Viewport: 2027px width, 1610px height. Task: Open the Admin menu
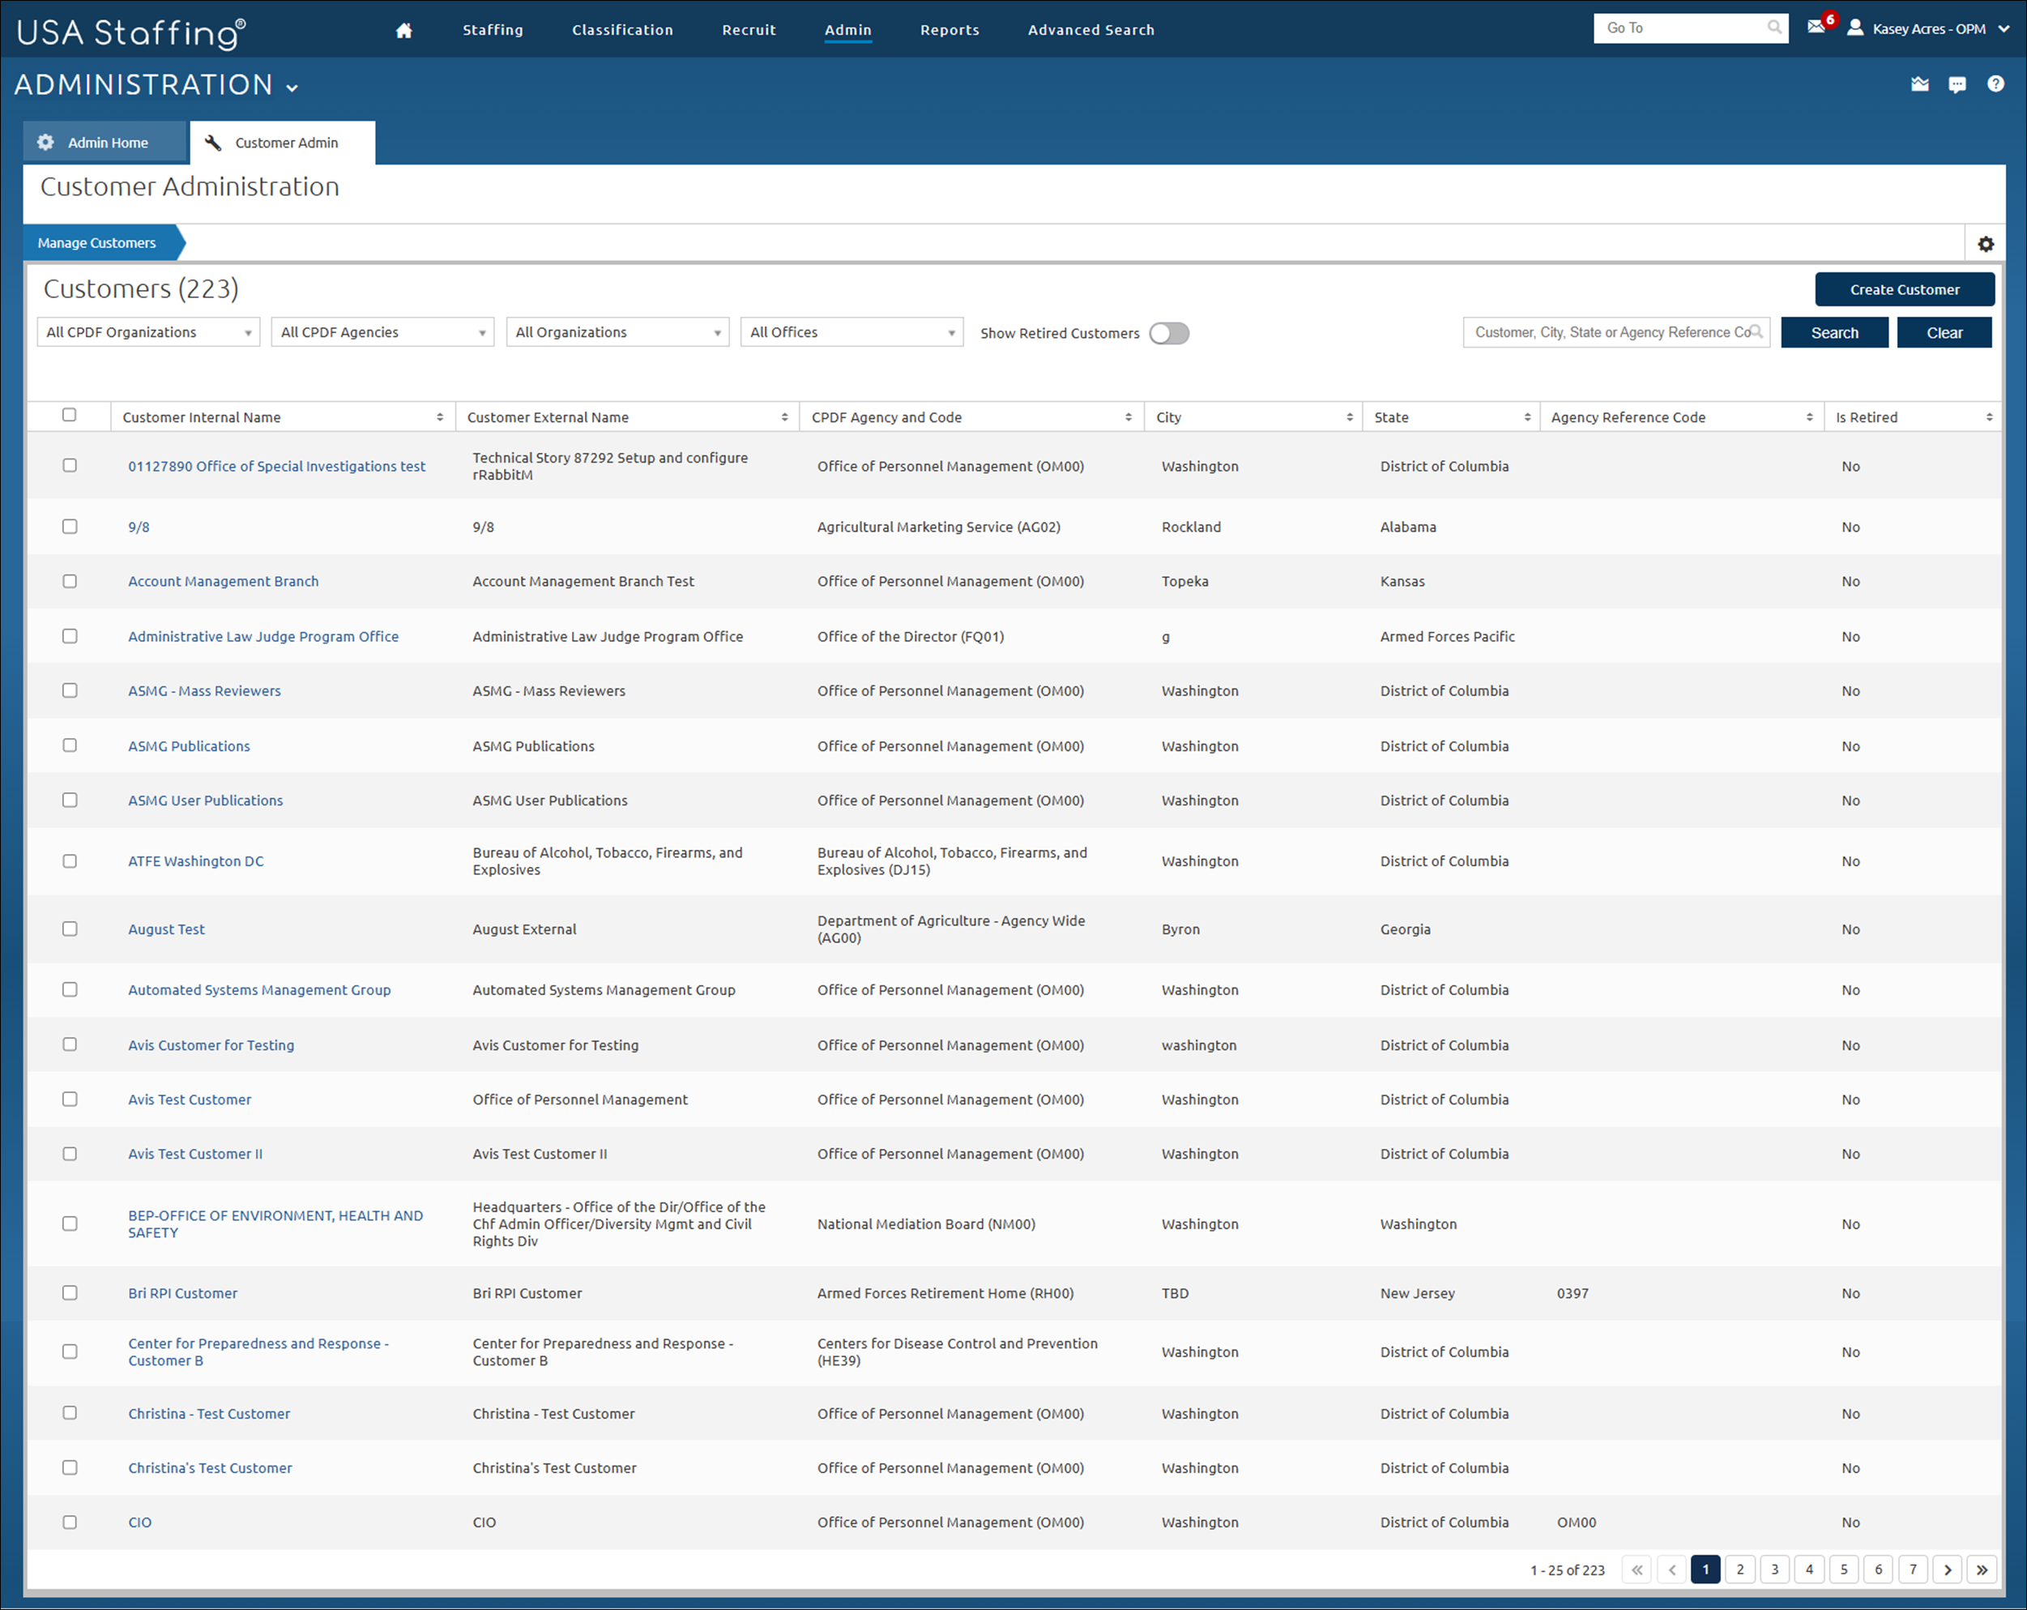click(848, 30)
